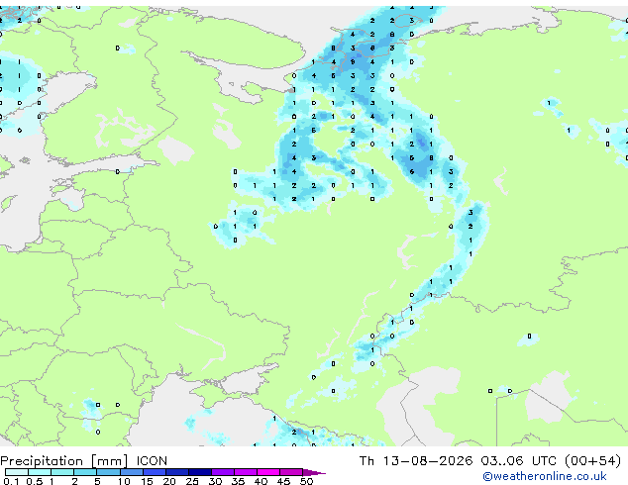Click the 10–15 mm legend color box
Image resolution: width=628 pixels, height=485 pixels.
(x=131, y=472)
